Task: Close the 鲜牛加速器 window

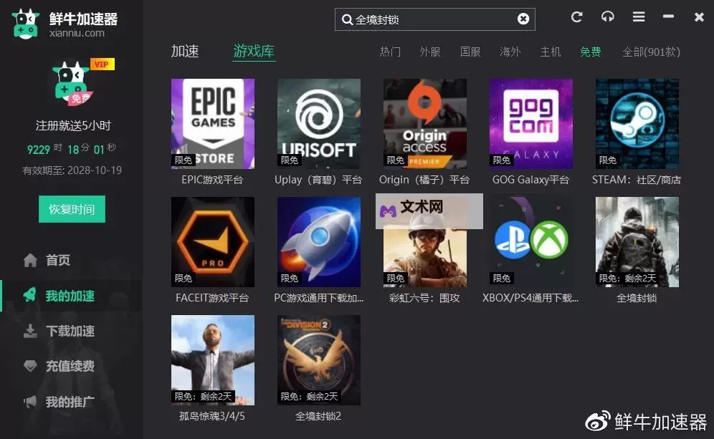Action: click(699, 17)
